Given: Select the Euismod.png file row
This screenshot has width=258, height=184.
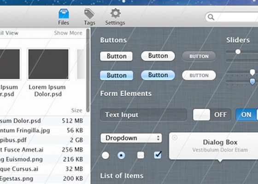Looking at the screenshot, I should point(45,159).
